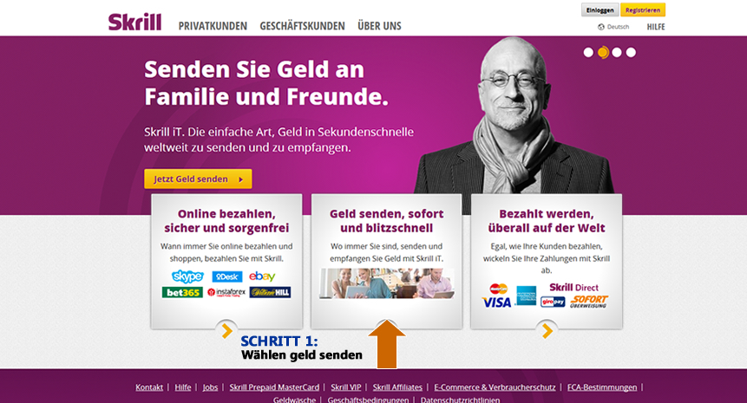Click the people photo in Geld senden card

pos(387,283)
